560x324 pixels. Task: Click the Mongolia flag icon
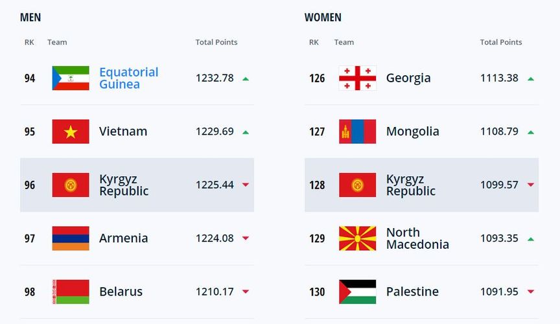click(357, 132)
